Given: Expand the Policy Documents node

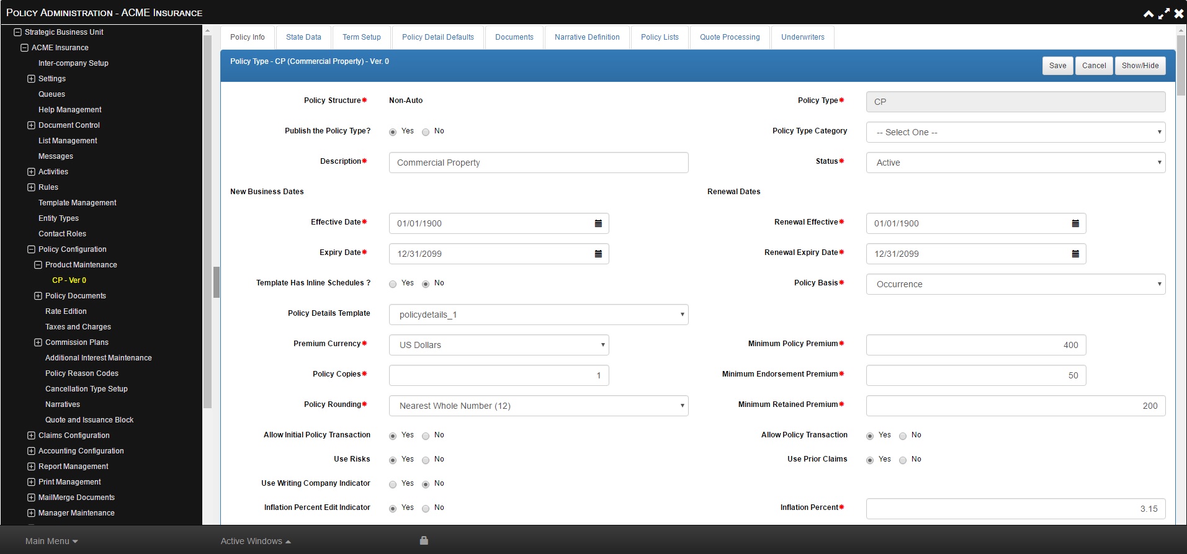Looking at the screenshot, I should click(x=38, y=296).
